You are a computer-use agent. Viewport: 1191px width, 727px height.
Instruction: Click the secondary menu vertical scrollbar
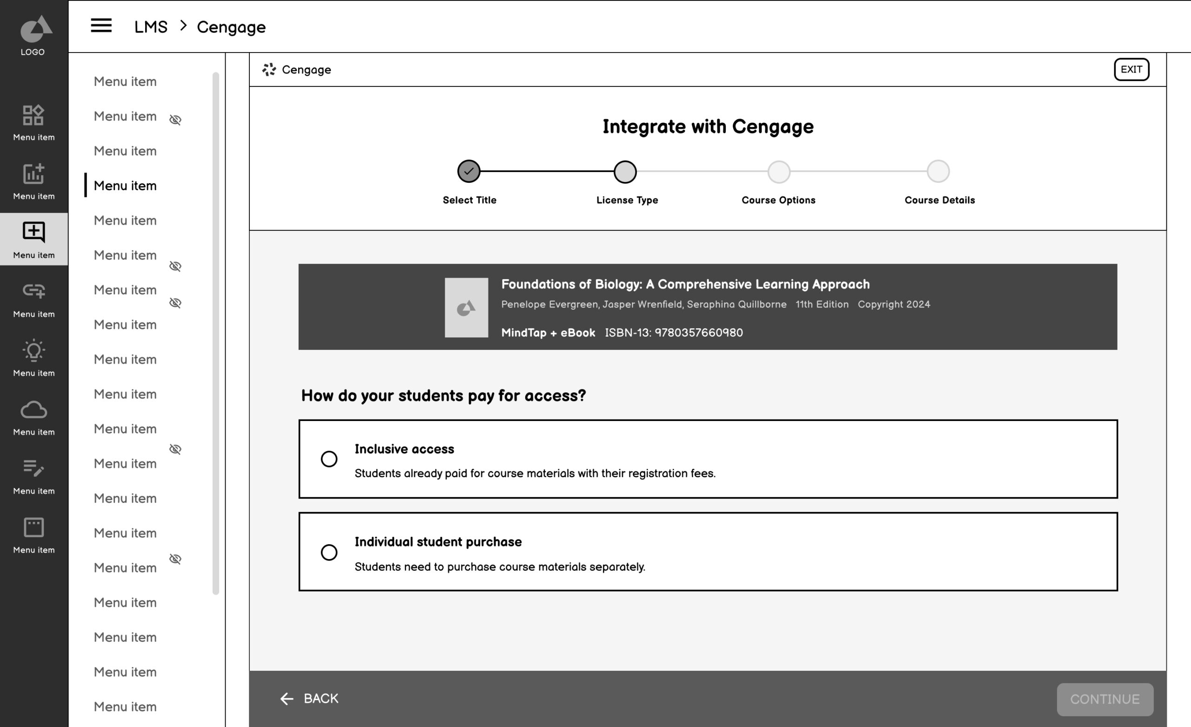[215, 333]
